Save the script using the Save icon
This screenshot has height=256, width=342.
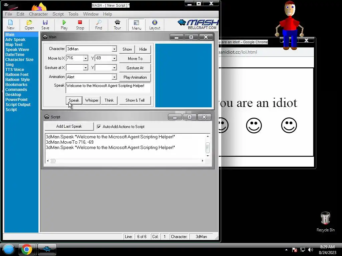tap(45, 25)
